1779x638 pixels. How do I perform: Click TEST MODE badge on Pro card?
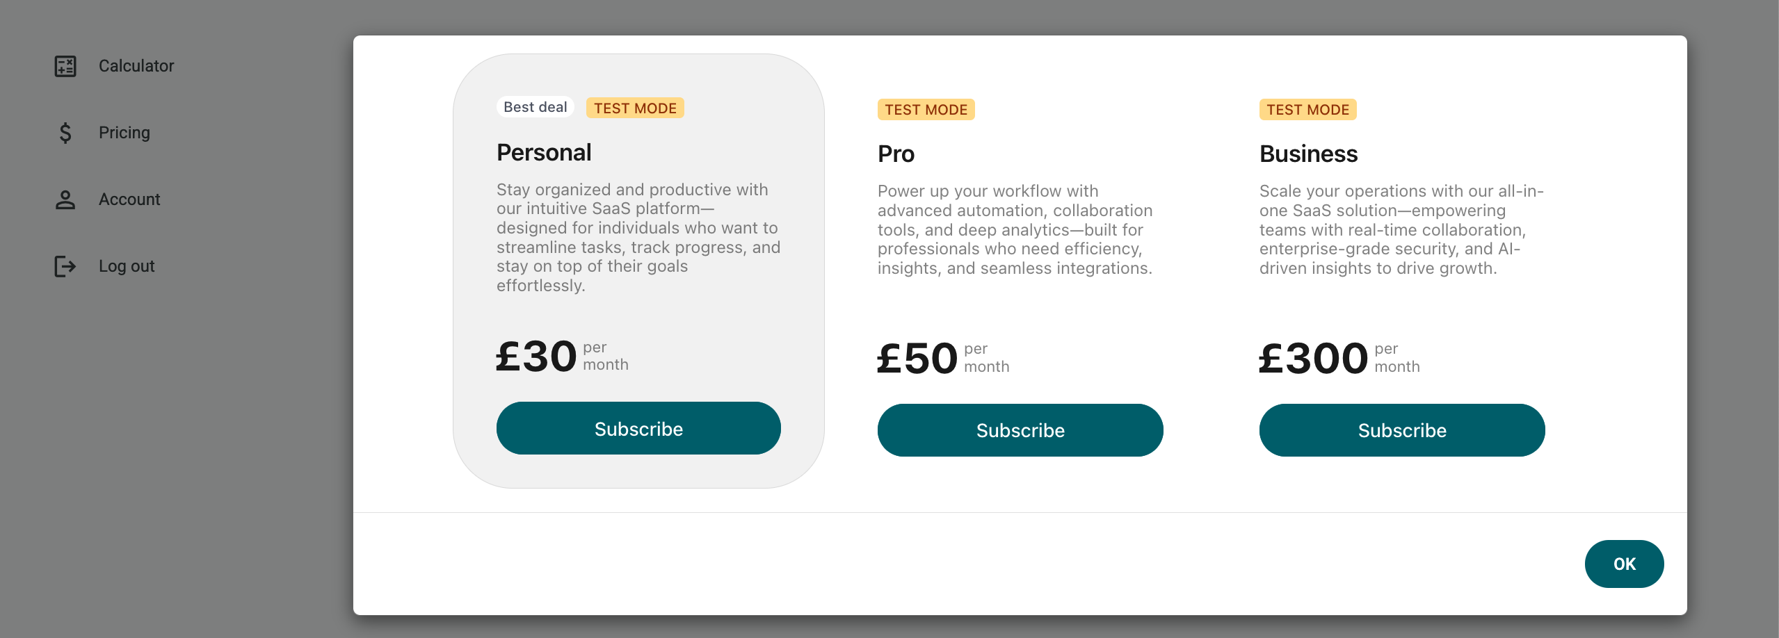click(x=926, y=110)
